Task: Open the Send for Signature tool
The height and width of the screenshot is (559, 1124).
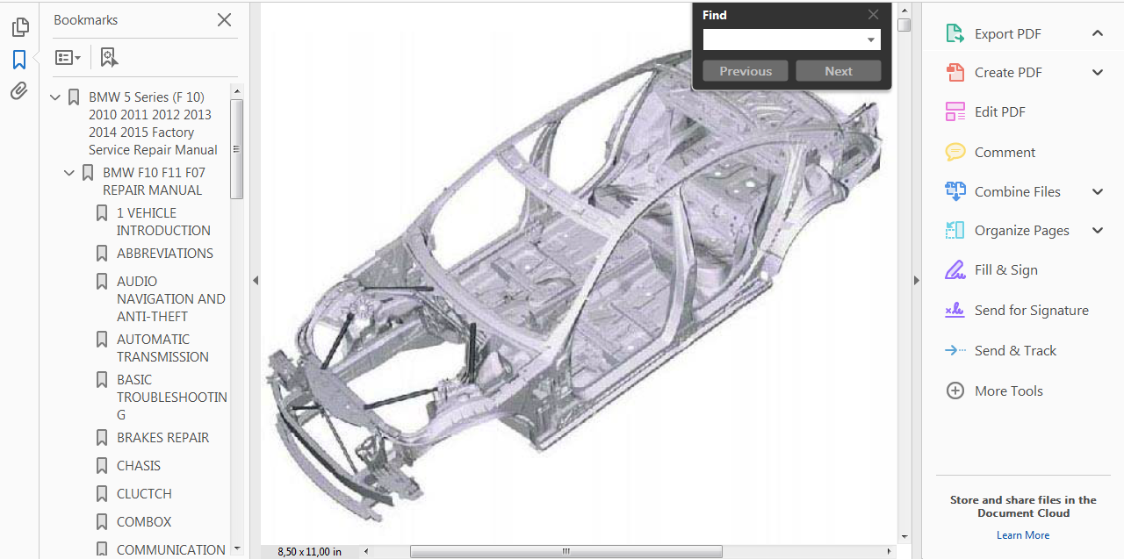Action: click(1031, 310)
